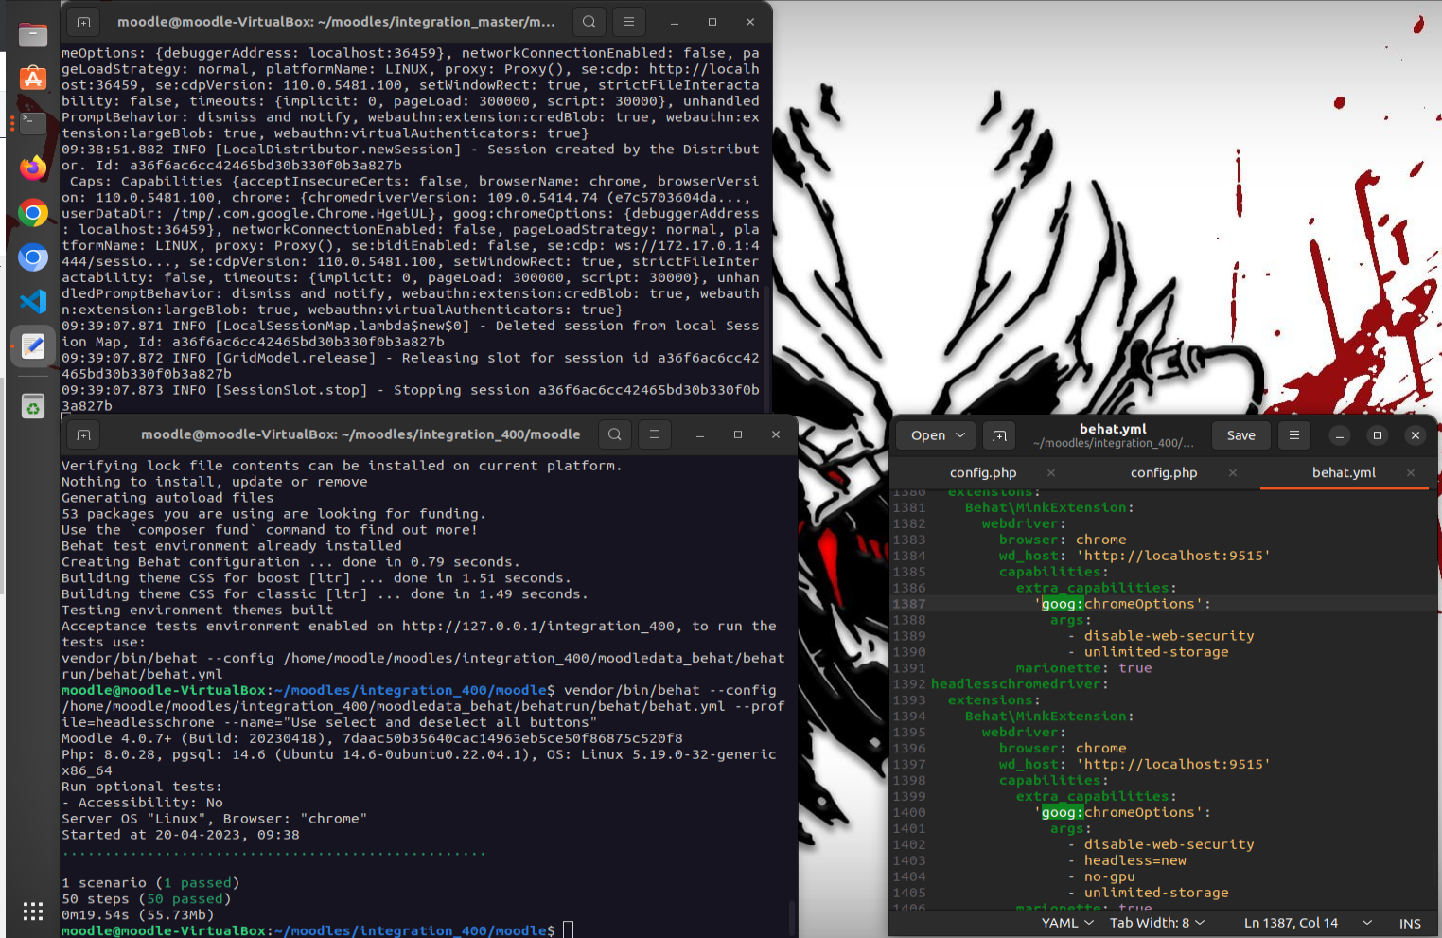The height and width of the screenshot is (938, 1442).
Task: Open hamburger menu in integration_master terminal
Action: point(629,22)
